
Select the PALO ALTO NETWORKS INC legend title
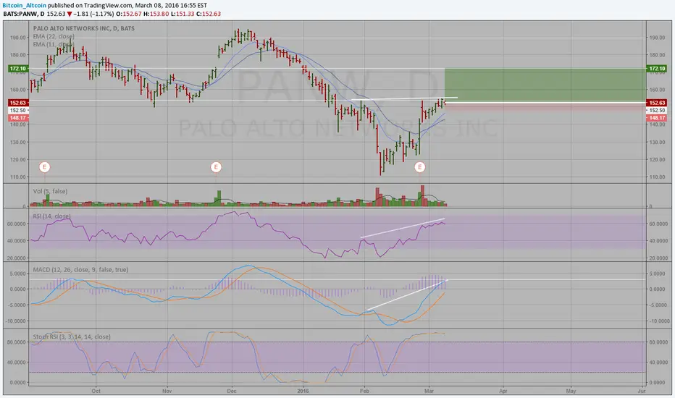pyautogui.click(x=84, y=28)
